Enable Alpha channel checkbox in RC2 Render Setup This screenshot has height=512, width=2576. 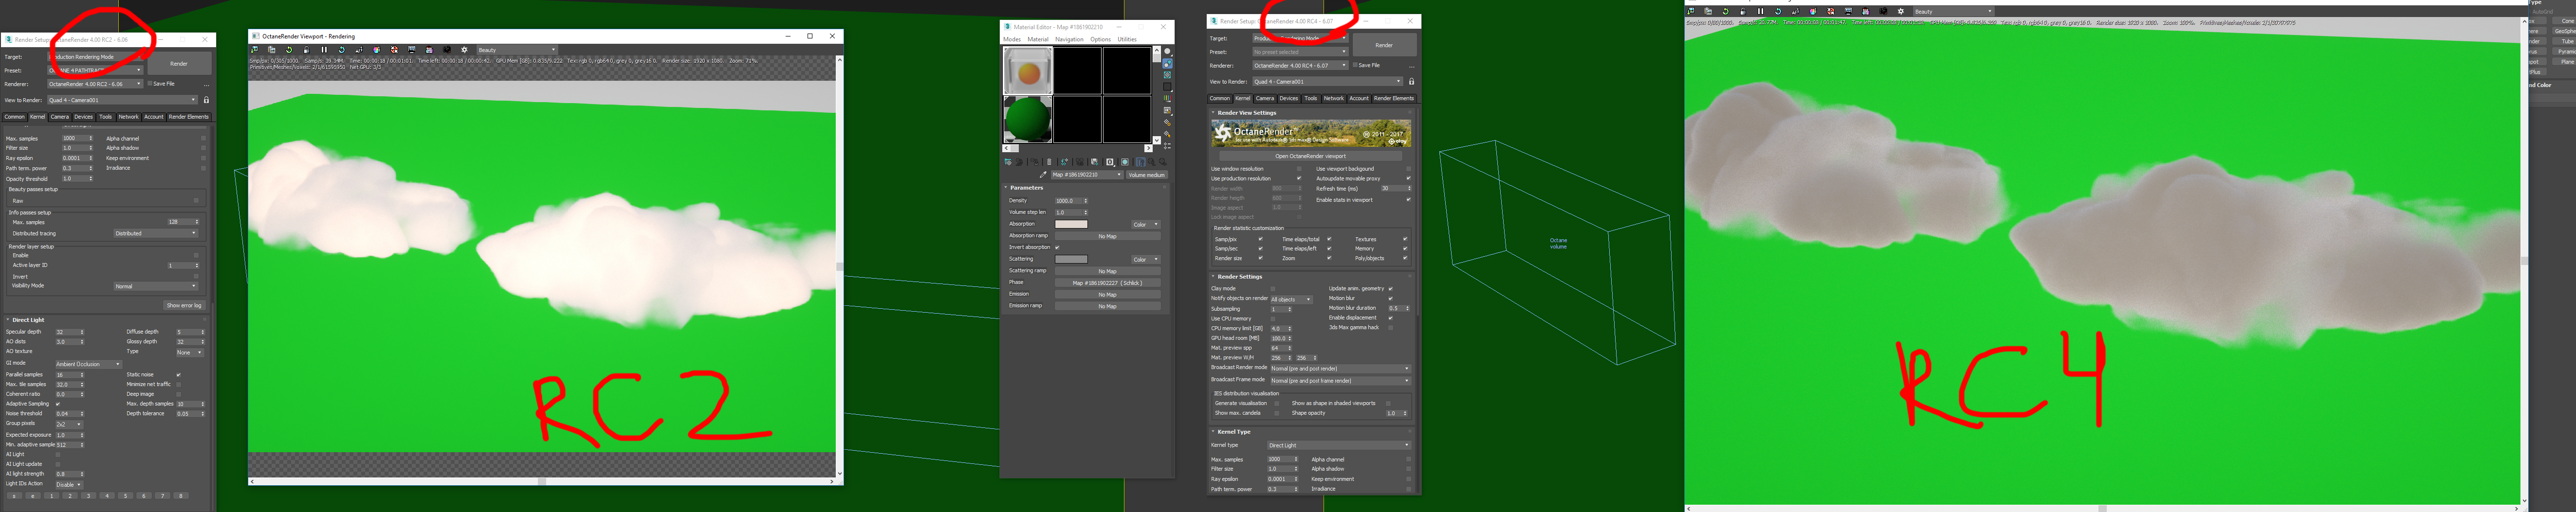click(203, 139)
